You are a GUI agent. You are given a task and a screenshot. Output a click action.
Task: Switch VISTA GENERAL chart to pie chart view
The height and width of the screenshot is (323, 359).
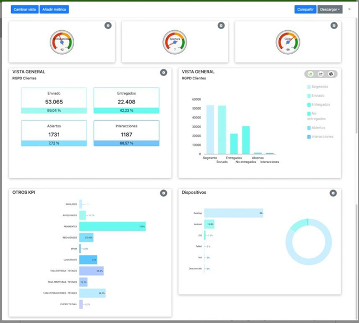tap(331, 74)
